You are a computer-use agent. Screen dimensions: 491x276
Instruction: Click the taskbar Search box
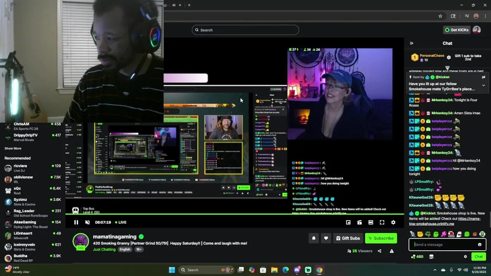pyautogui.click(x=206, y=270)
